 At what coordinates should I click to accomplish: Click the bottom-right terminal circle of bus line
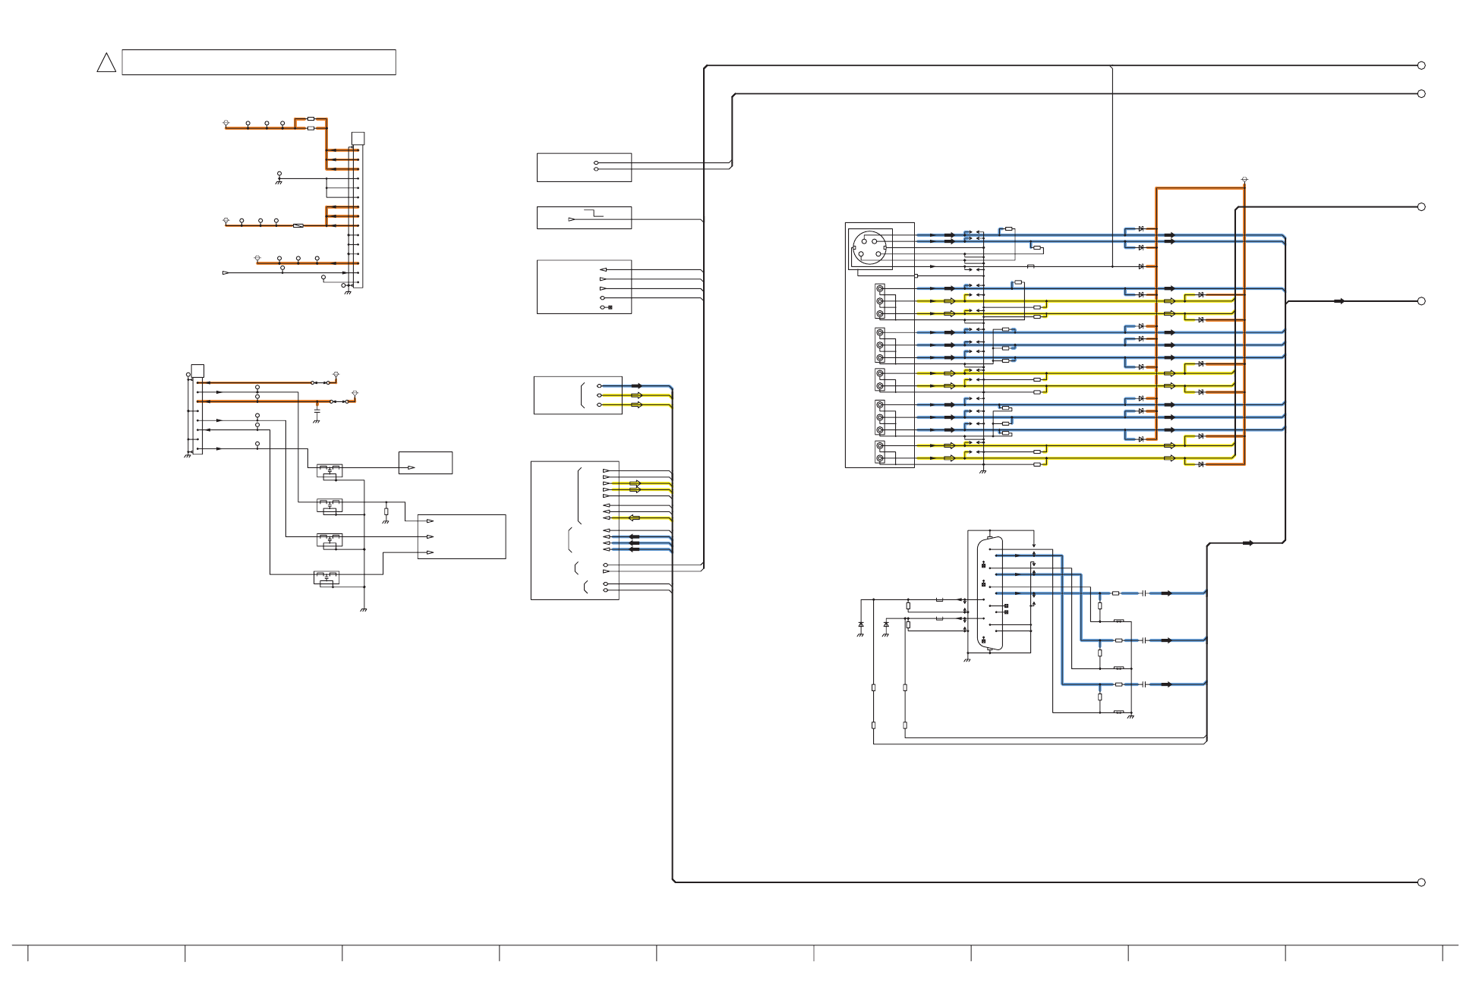pos(1421,882)
